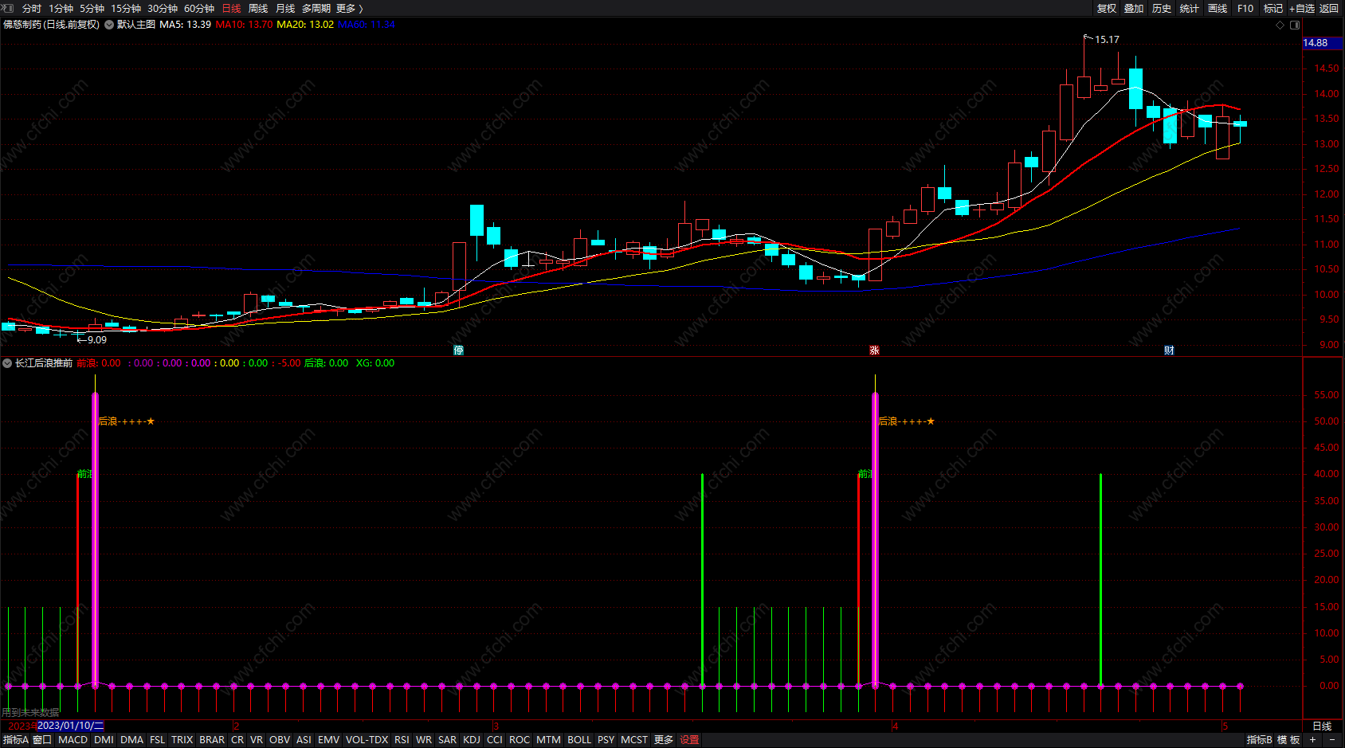Image resolution: width=1345 pixels, height=748 pixels.
Task: Apply the WR indicator
Action: pos(424,740)
